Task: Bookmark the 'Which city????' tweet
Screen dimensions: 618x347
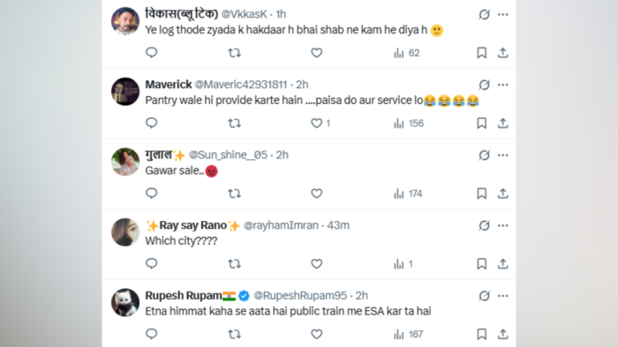Action: pyautogui.click(x=482, y=263)
